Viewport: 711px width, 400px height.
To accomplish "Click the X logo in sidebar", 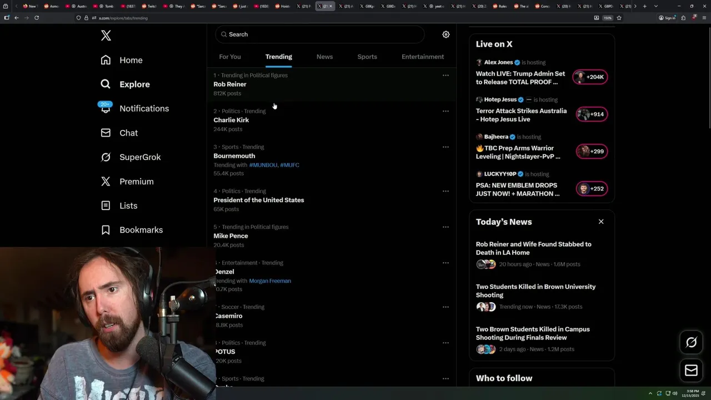I will pyautogui.click(x=106, y=36).
